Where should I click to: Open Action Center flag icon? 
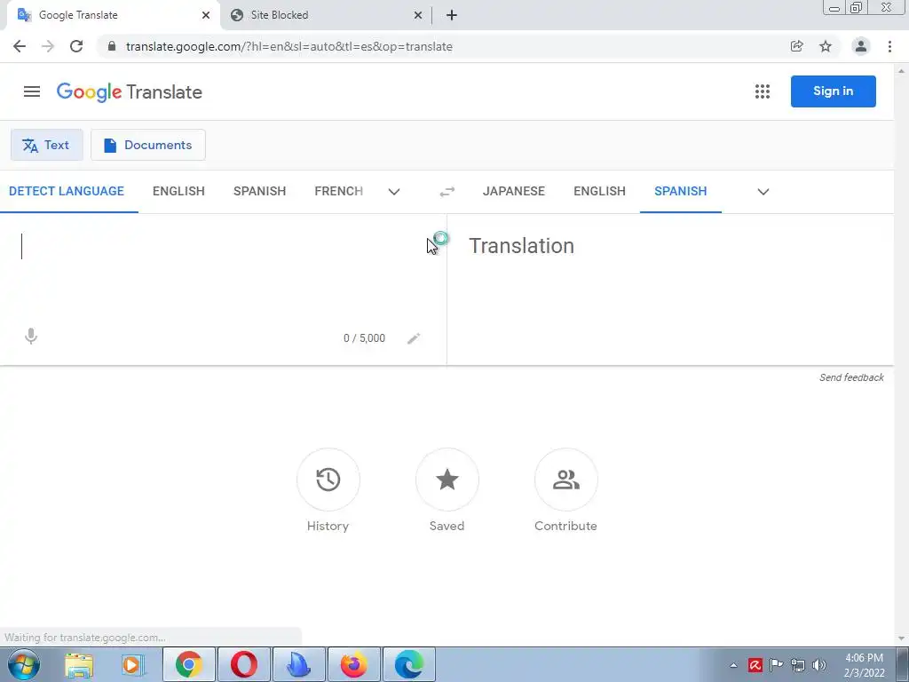click(776, 665)
